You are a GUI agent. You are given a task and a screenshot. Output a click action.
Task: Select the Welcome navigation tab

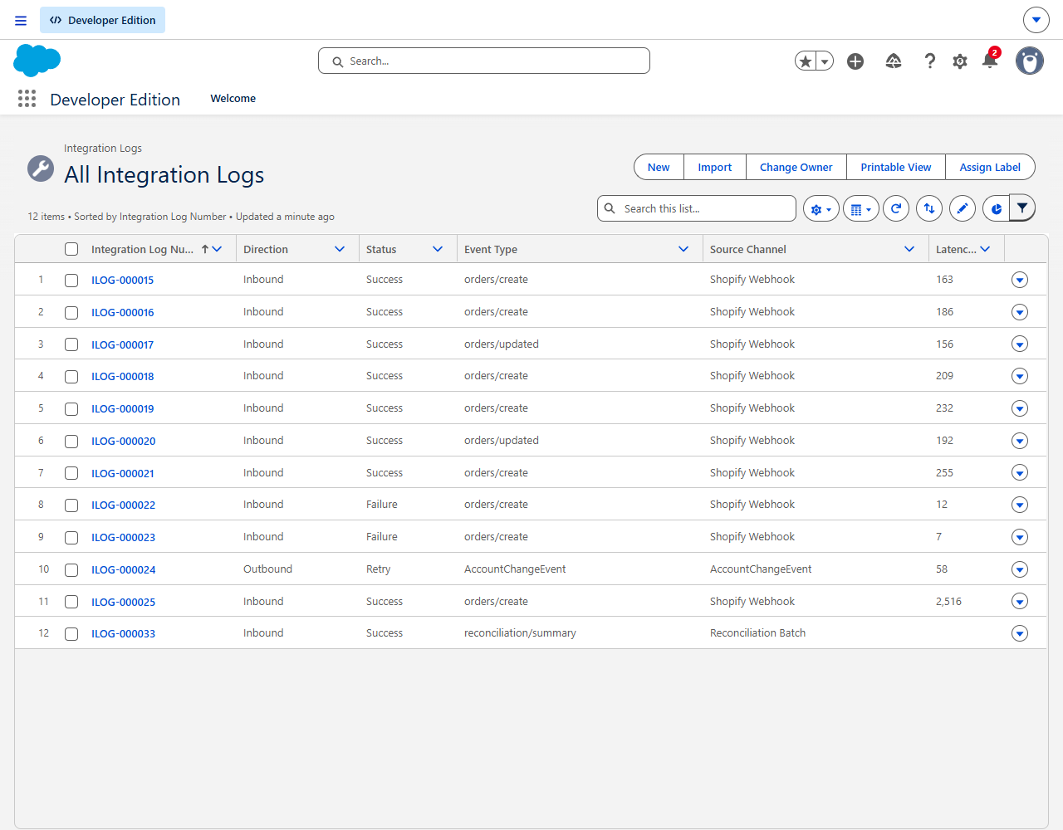[233, 98]
